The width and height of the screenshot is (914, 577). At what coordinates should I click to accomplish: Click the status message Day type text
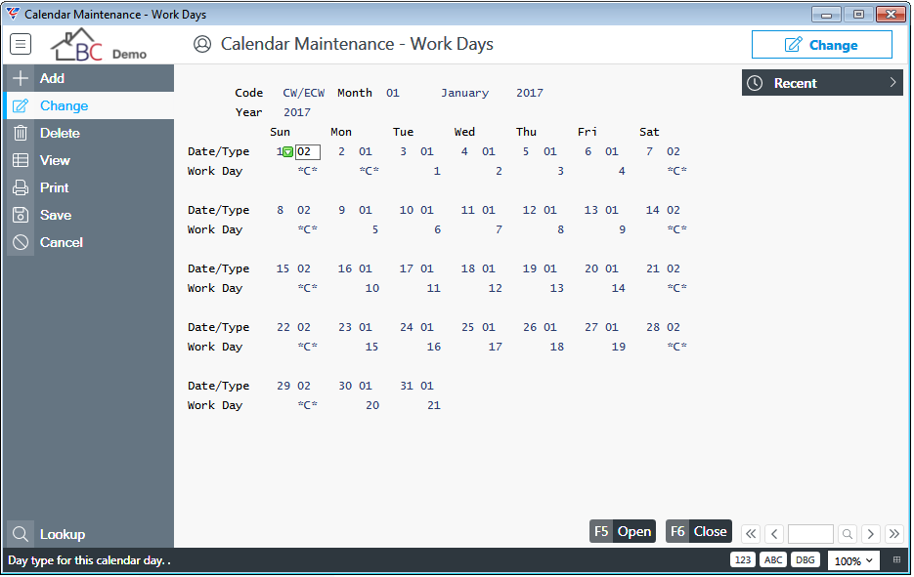pos(89,560)
